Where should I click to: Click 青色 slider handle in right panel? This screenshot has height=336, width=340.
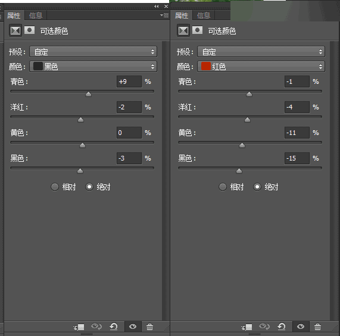click(249, 94)
